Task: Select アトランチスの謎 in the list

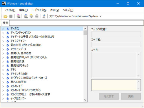Action: pyautogui.click(x=19, y=74)
